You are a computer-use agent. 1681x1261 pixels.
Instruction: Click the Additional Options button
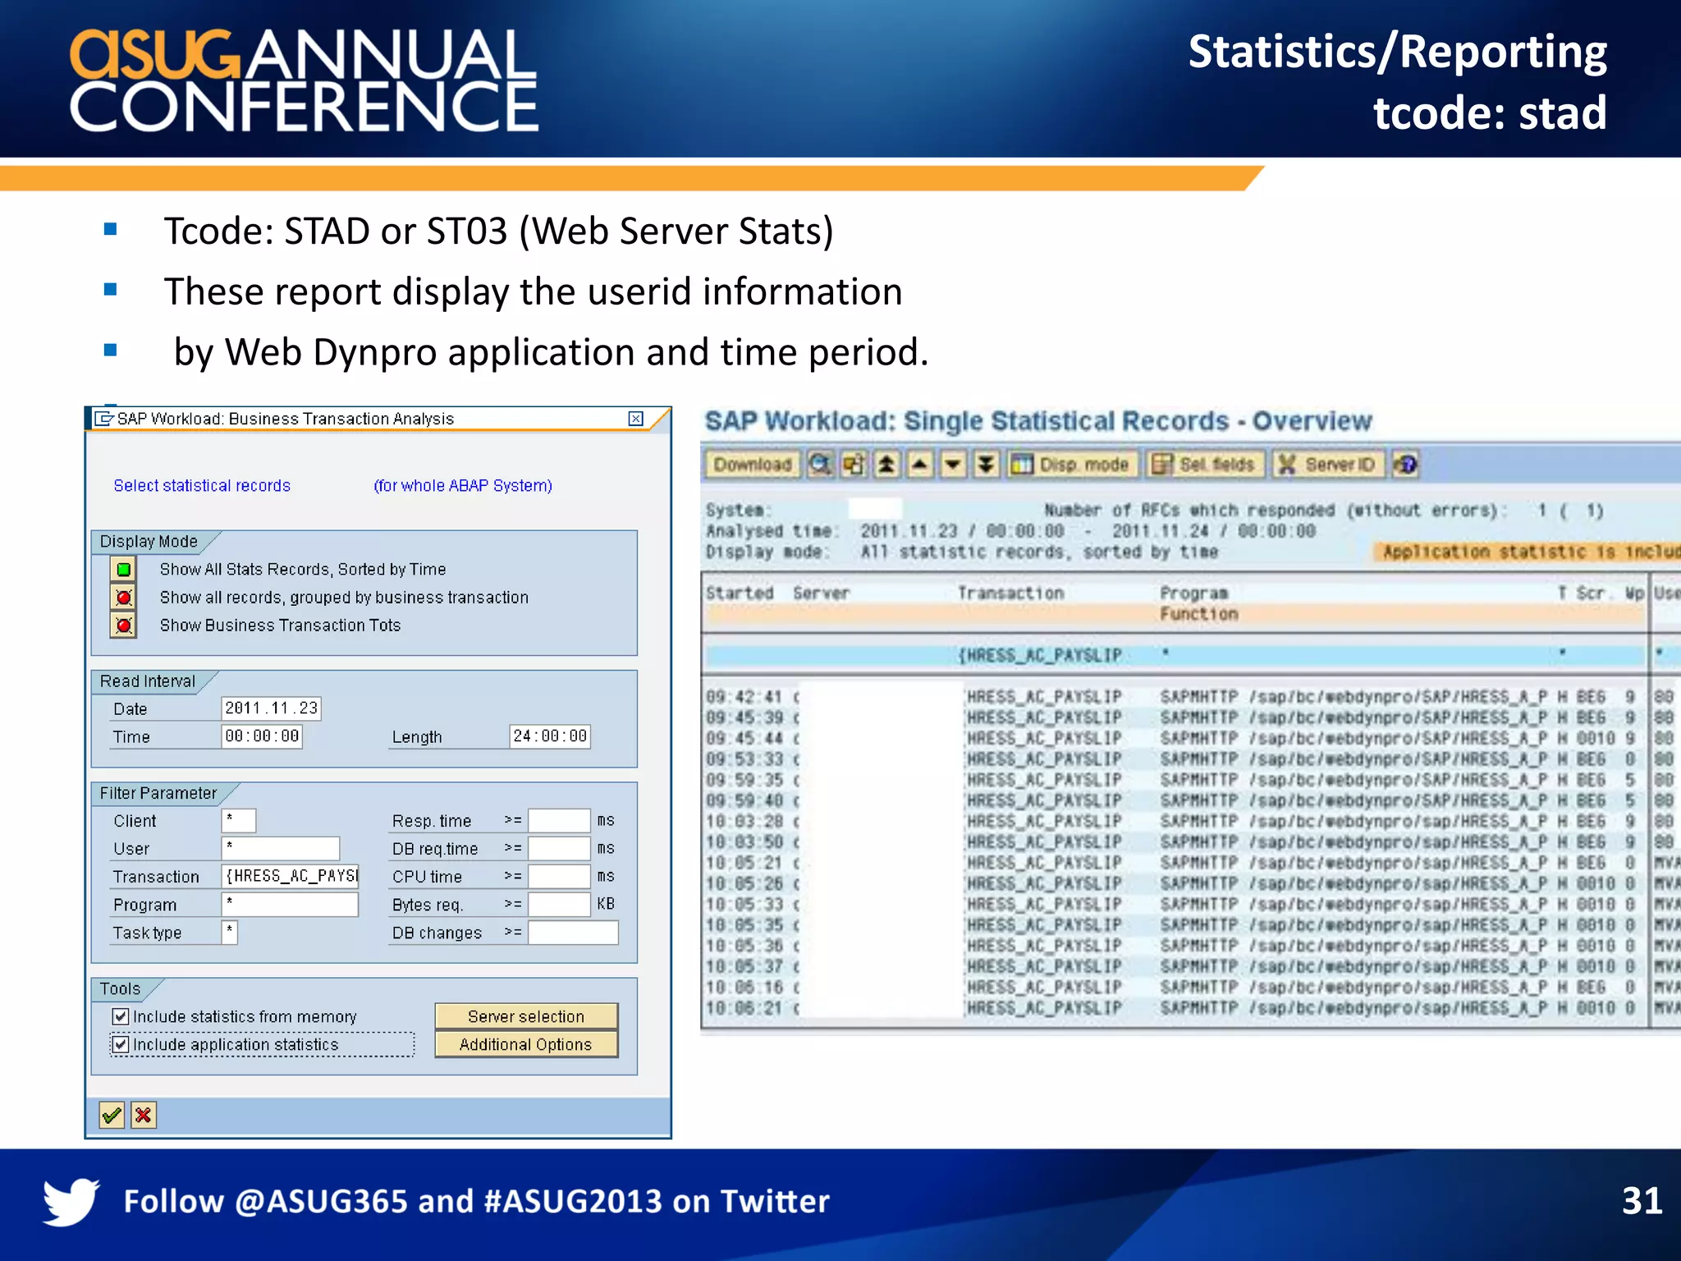[526, 1044]
